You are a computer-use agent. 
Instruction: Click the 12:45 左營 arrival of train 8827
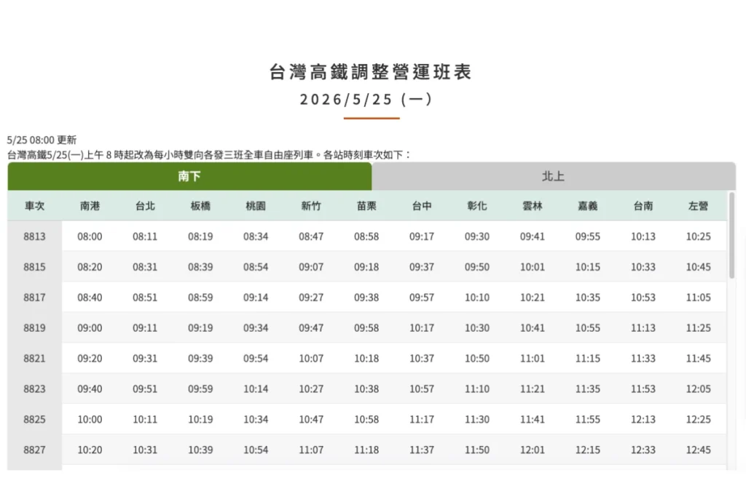point(699,450)
